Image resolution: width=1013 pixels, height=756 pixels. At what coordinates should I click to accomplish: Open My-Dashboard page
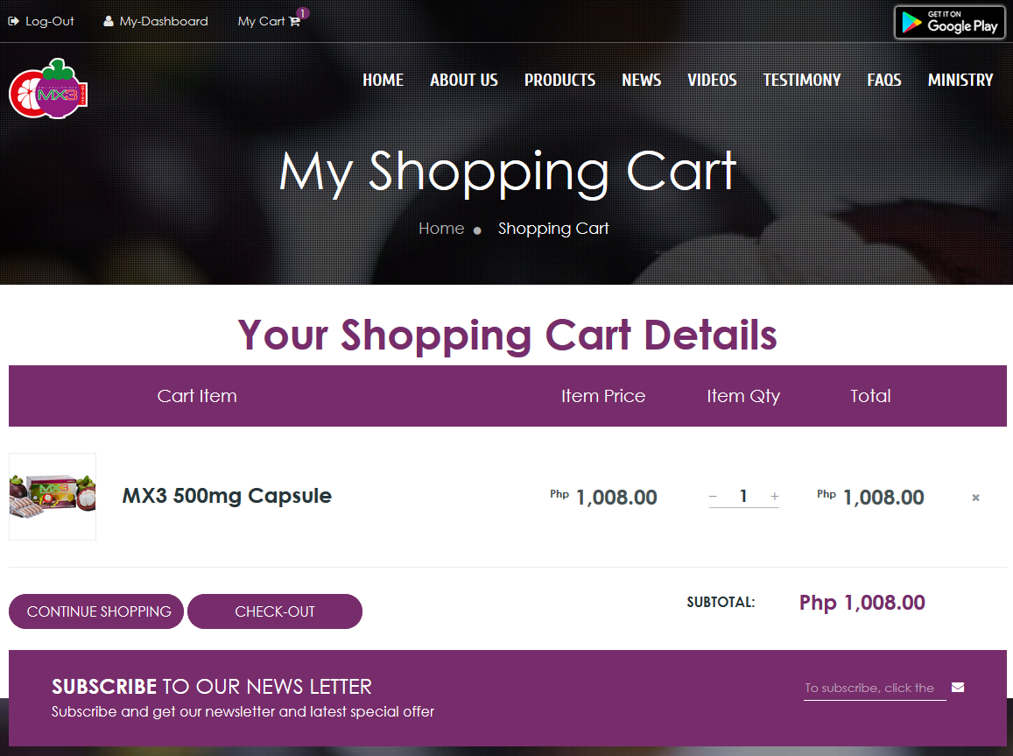point(156,21)
